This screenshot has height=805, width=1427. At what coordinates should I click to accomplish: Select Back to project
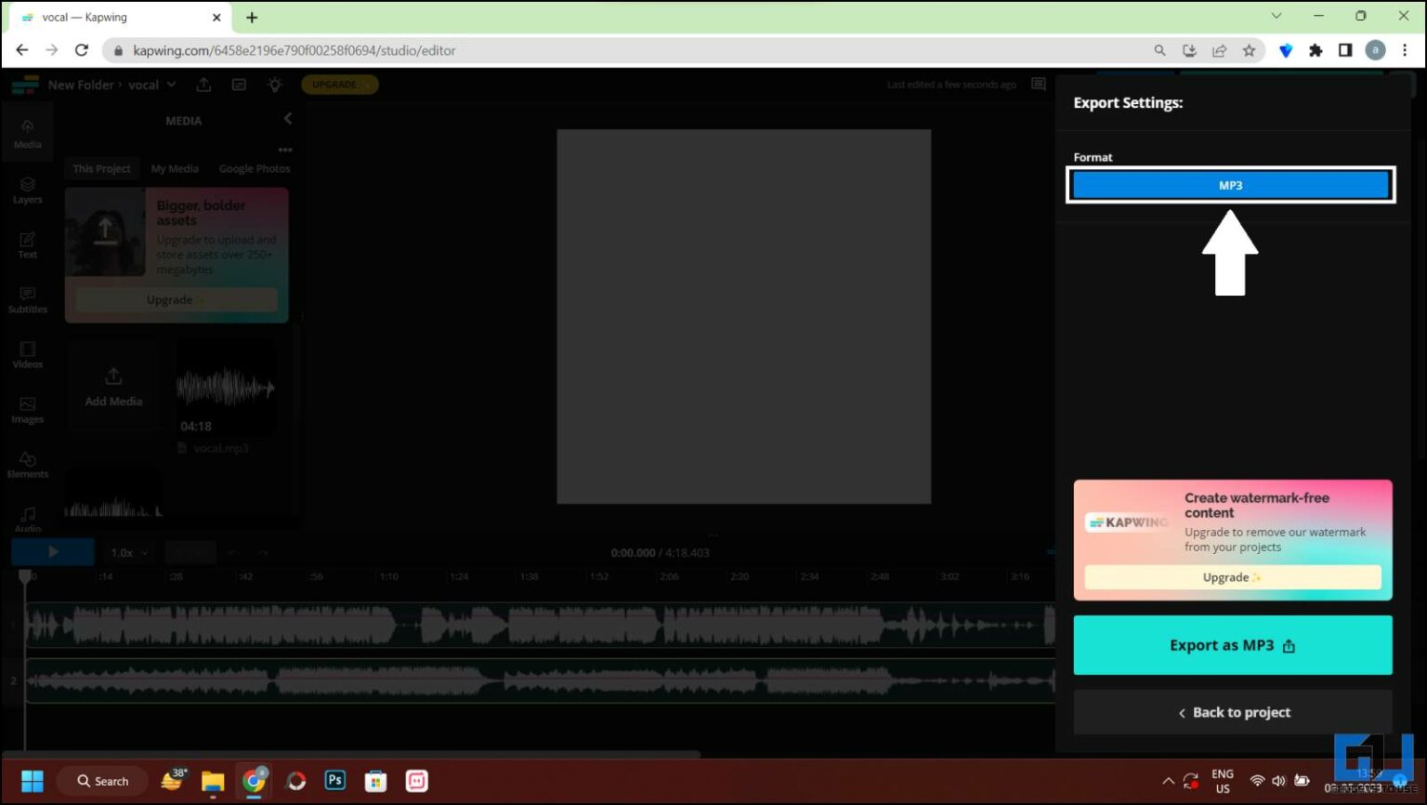(1232, 712)
